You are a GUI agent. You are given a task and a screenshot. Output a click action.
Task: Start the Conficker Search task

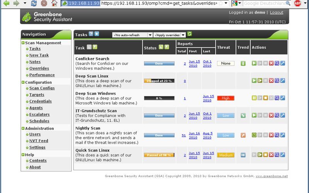(254, 63)
